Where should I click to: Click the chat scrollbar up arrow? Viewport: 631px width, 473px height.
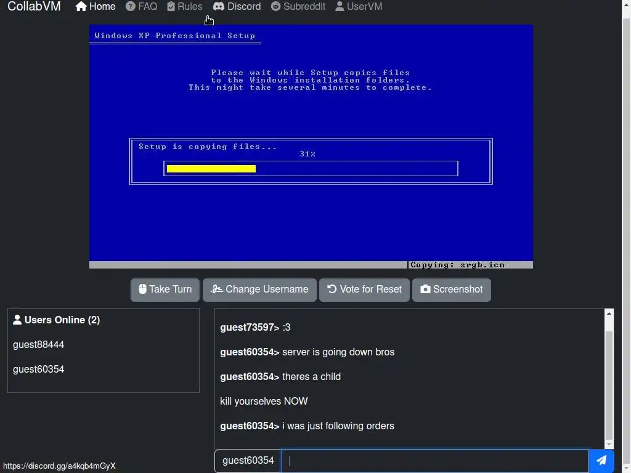pyautogui.click(x=609, y=313)
